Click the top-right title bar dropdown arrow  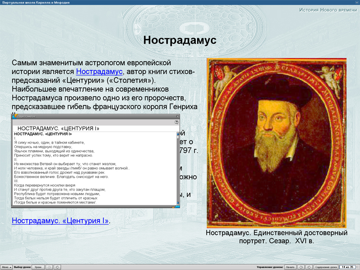click(x=356, y=2)
